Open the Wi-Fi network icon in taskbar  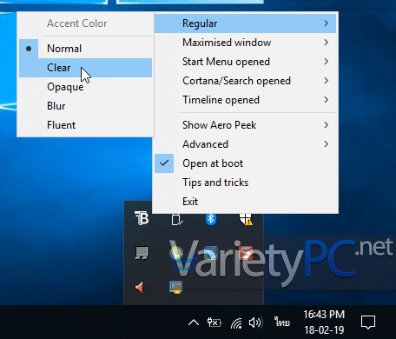236,322
